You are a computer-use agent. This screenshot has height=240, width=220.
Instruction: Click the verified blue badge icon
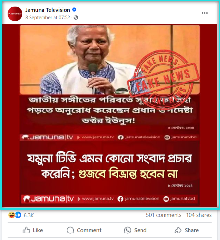(x=74, y=10)
